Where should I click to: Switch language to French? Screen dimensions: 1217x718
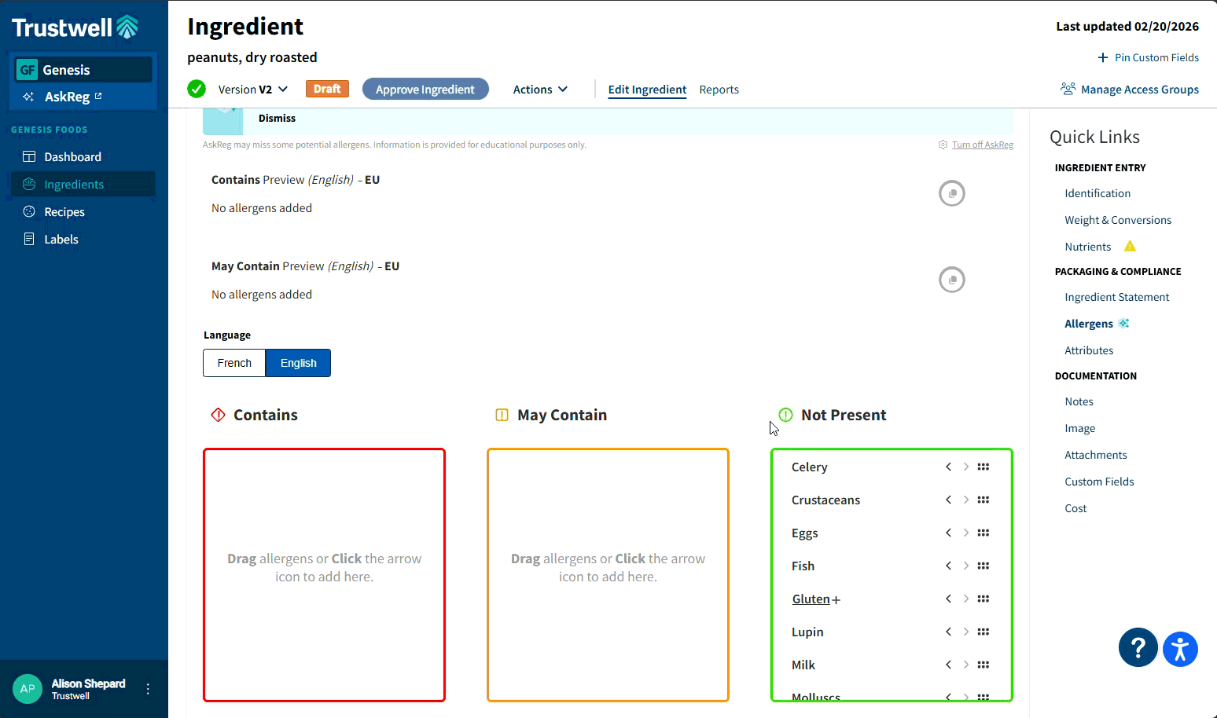(x=234, y=363)
